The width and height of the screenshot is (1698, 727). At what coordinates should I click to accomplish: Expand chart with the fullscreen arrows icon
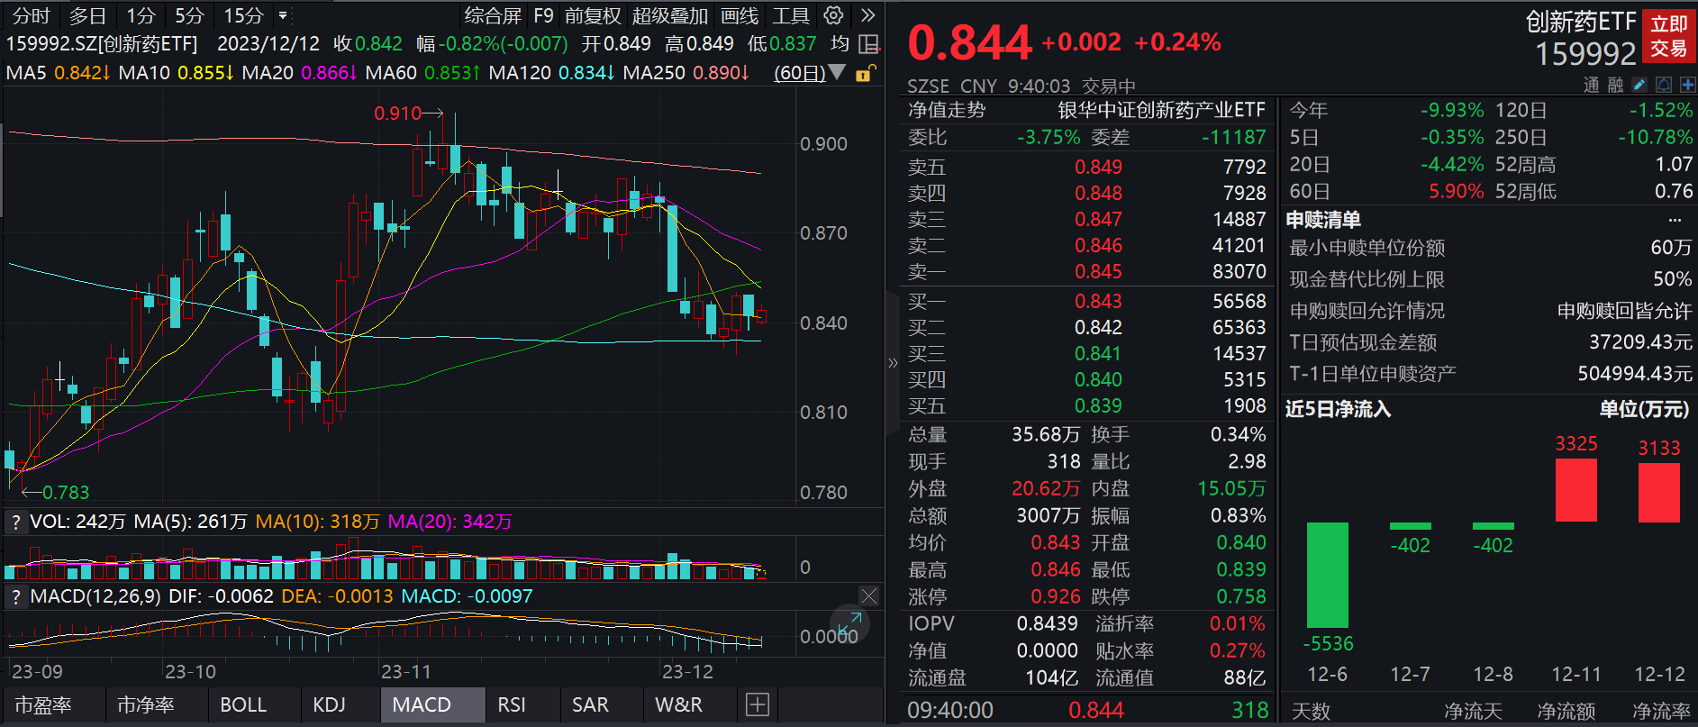[849, 622]
